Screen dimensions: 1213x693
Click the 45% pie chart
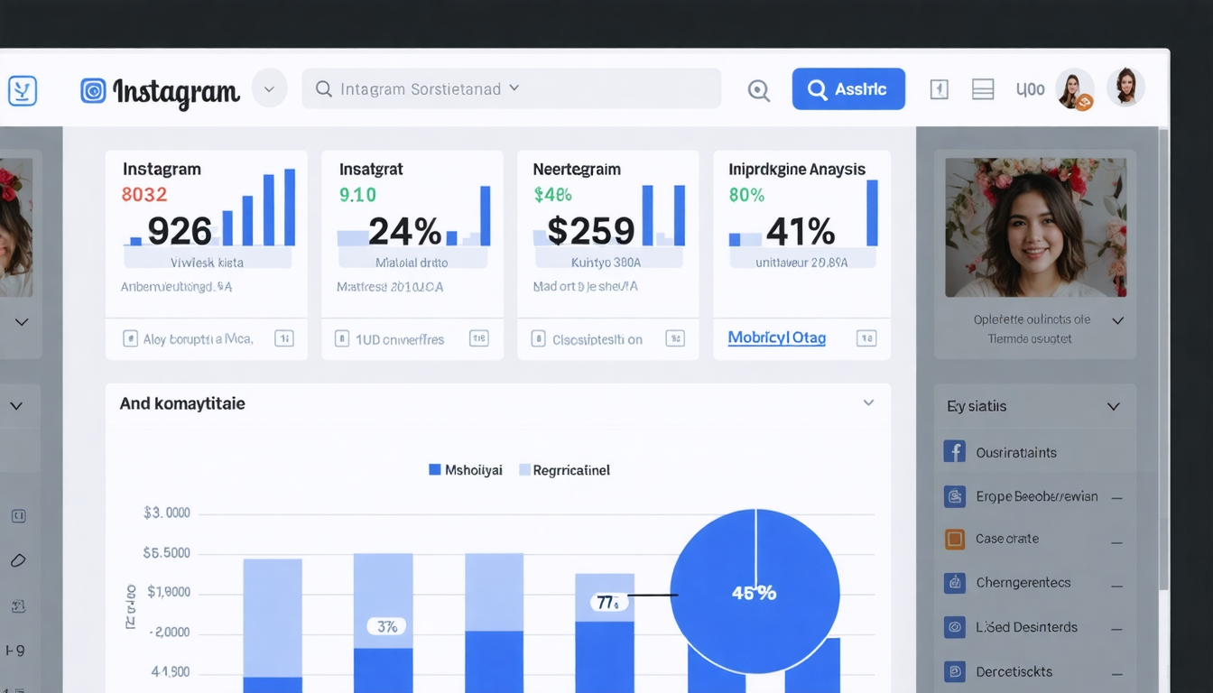755,592
